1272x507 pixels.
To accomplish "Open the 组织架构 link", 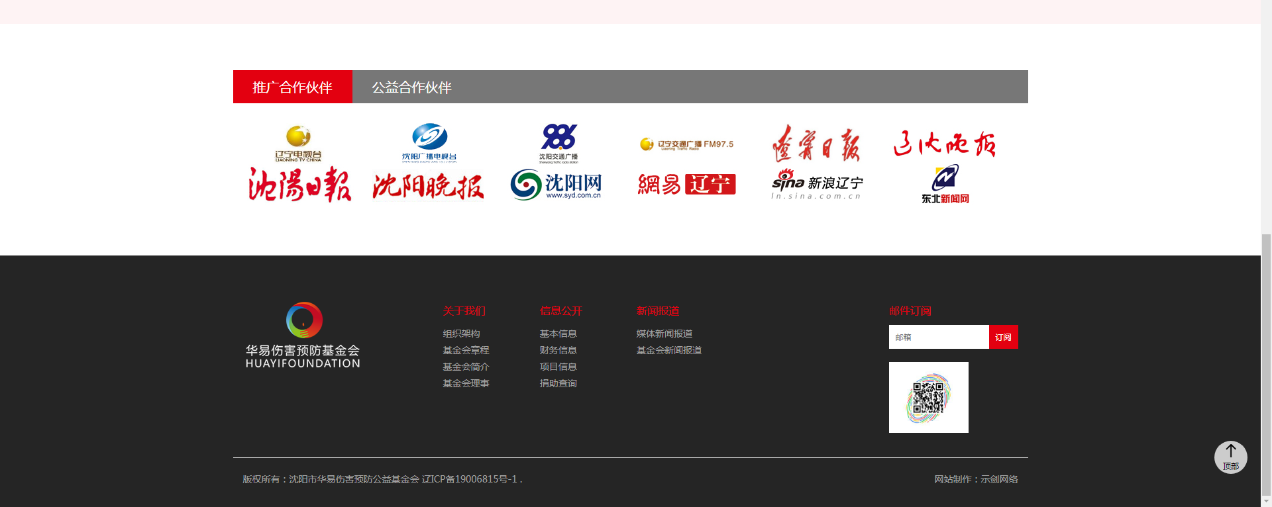I will point(461,334).
